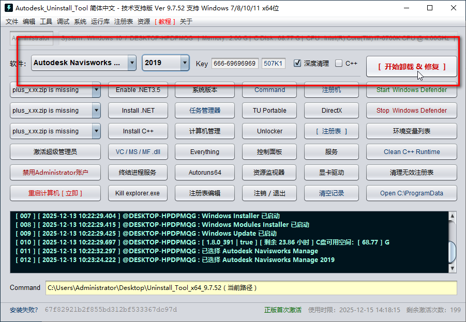Toggle the 深度清理 checkbox

click(297, 63)
